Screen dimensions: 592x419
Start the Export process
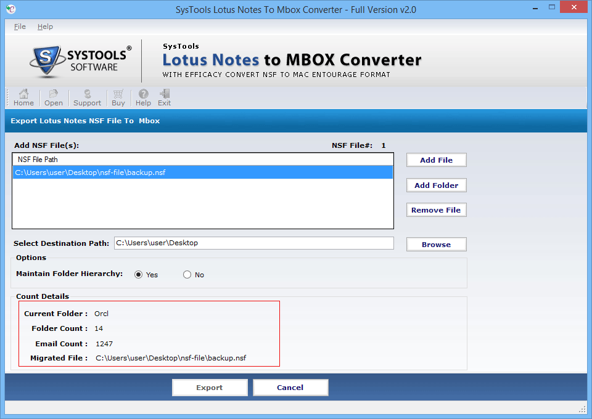[210, 388]
